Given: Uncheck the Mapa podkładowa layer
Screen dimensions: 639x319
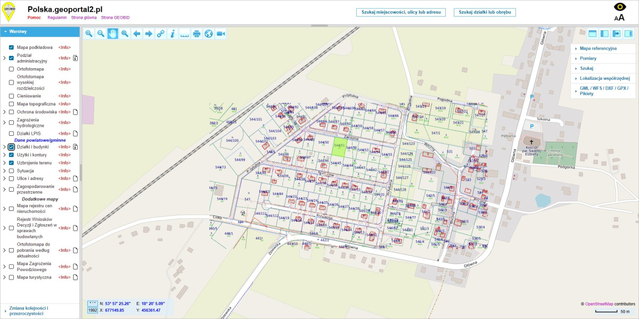Looking at the screenshot, I should [x=11, y=47].
